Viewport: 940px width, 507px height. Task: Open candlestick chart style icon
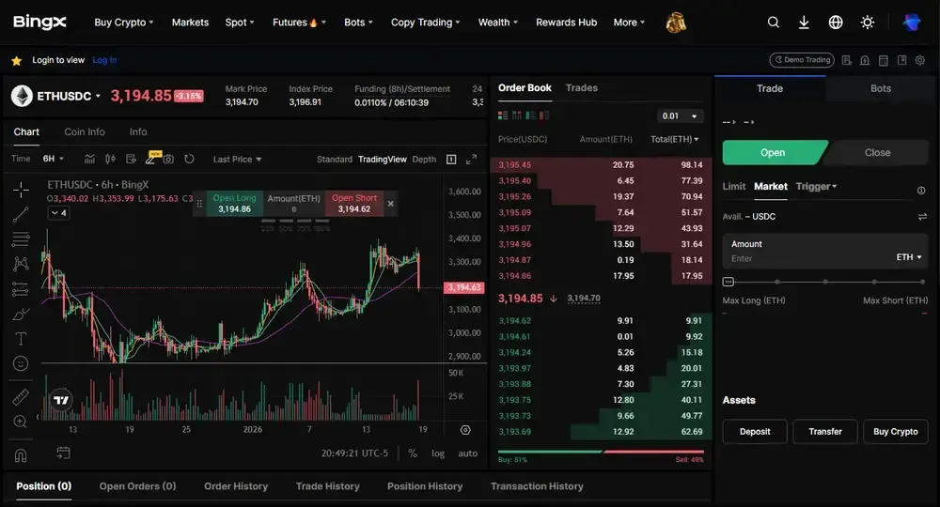pos(110,159)
